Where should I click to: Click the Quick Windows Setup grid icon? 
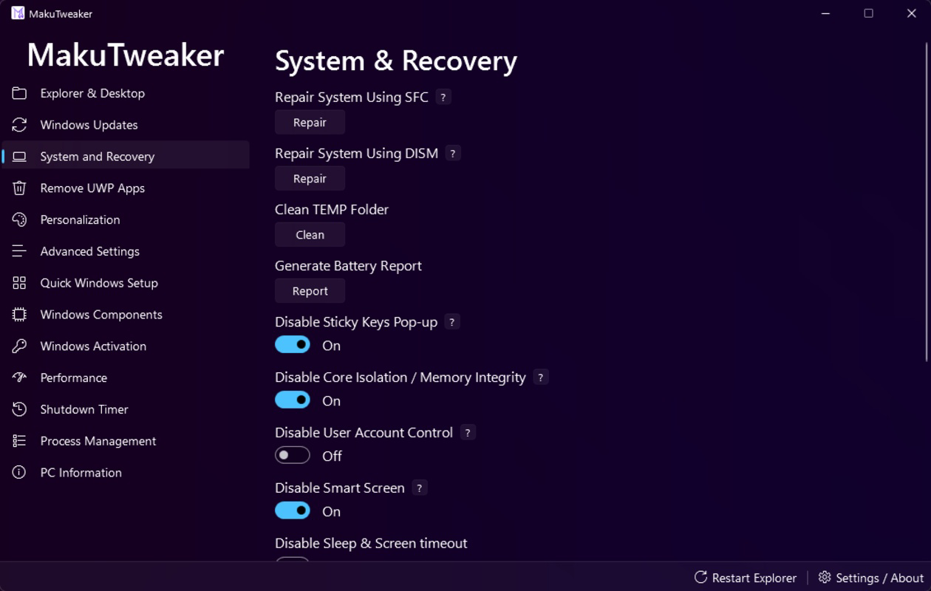tap(19, 283)
